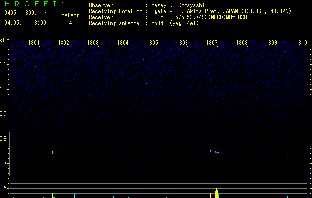Select the 1809 time marker

point(272,43)
